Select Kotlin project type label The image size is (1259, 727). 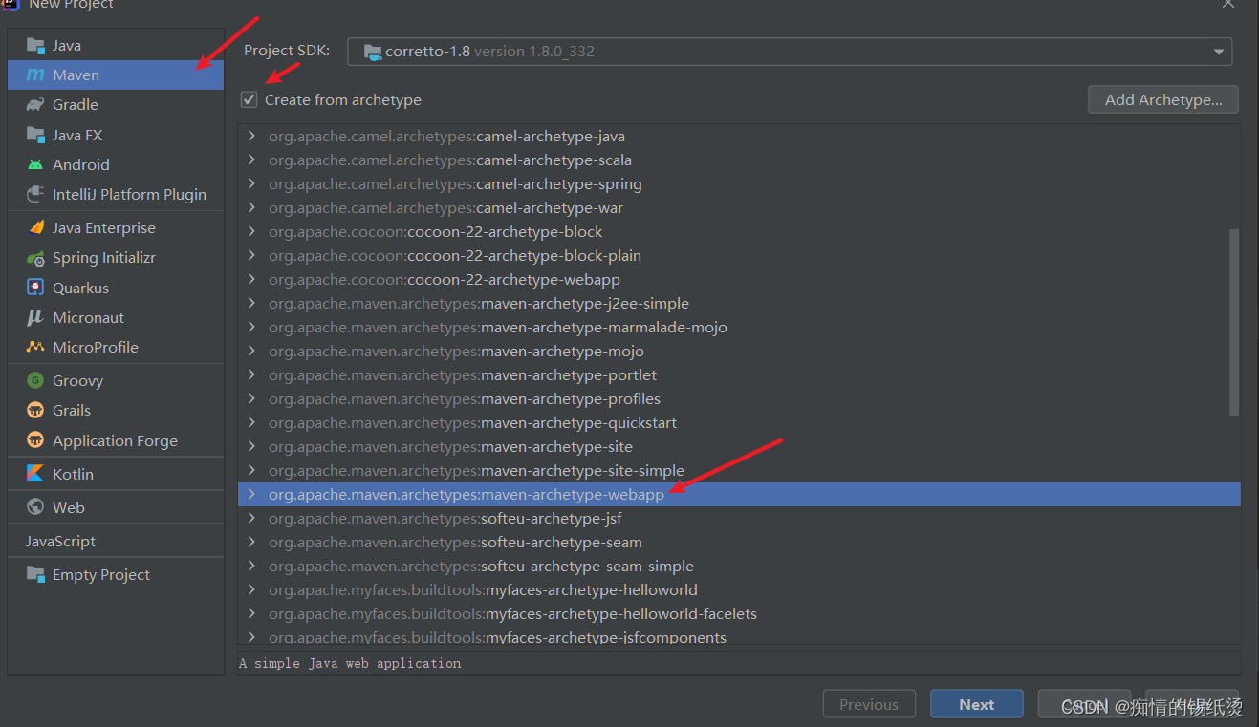(73, 474)
